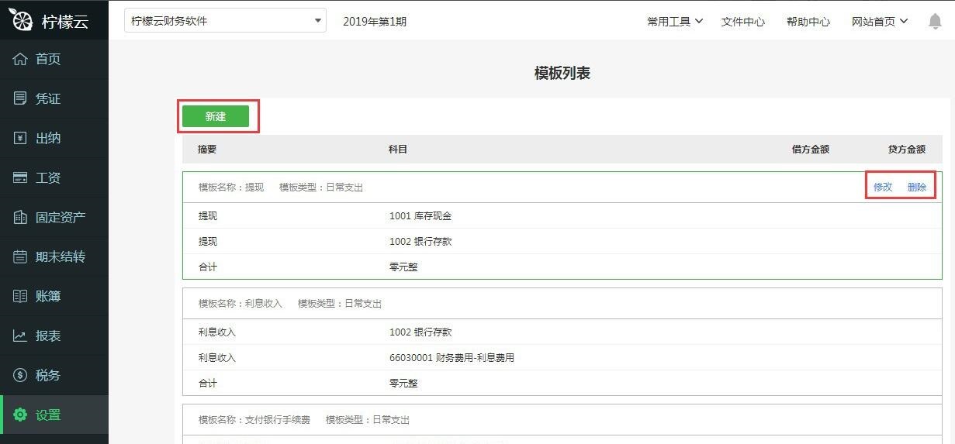This screenshot has width=955, height=444.
Task: Click the 1002 银行存款 cell in 提现 template
Action: (420, 242)
